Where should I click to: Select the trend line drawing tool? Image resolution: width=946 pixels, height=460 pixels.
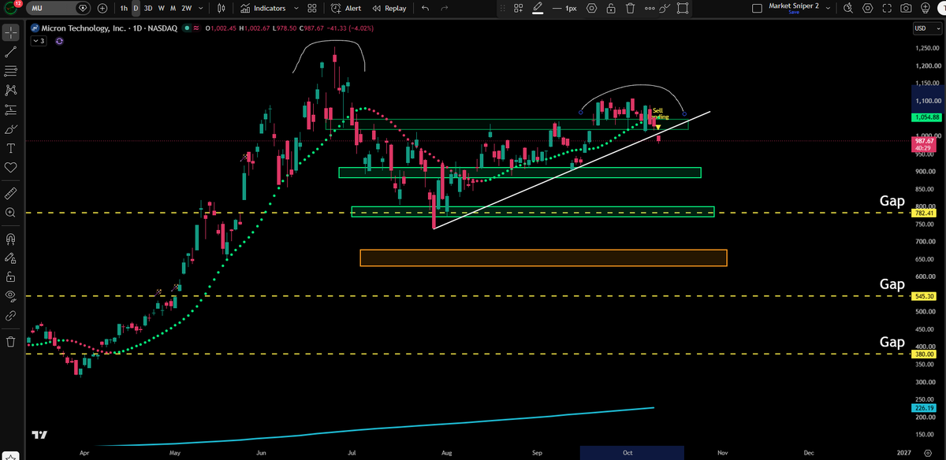pyautogui.click(x=11, y=52)
